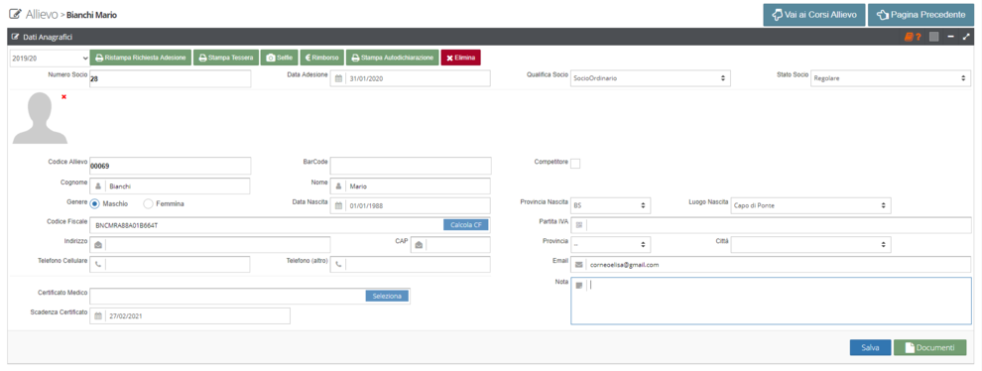Click the Dati Anagrafici panel title
This screenshot has height=371, width=982.
(47, 38)
